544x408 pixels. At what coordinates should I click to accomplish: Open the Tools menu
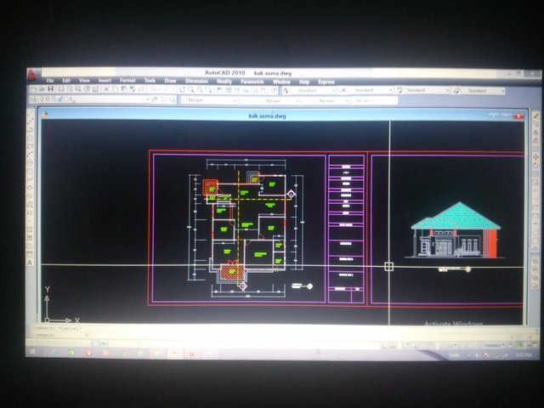click(150, 81)
